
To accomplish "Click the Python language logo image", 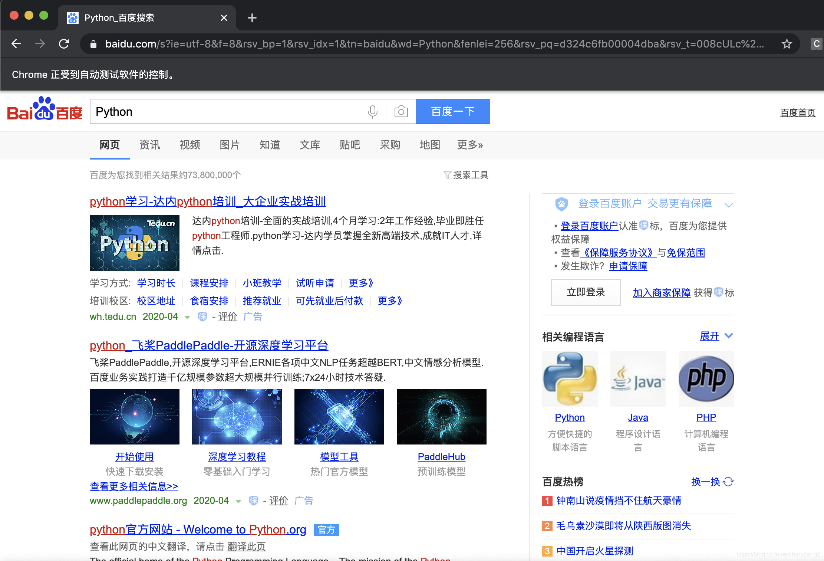I will [570, 378].
